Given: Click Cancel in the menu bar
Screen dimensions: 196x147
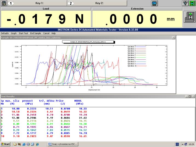Looking at the screenshot, I should [x=46, y=33].
